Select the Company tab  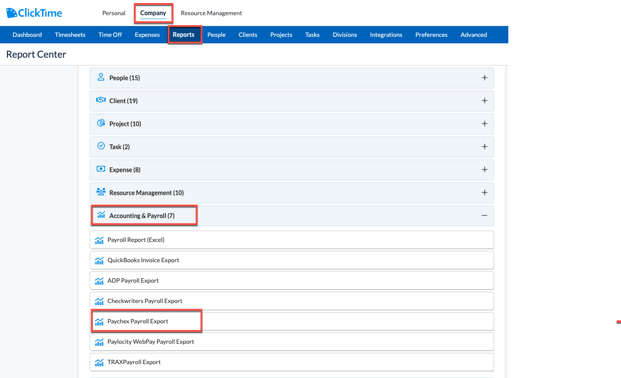[x=153, y=13]
